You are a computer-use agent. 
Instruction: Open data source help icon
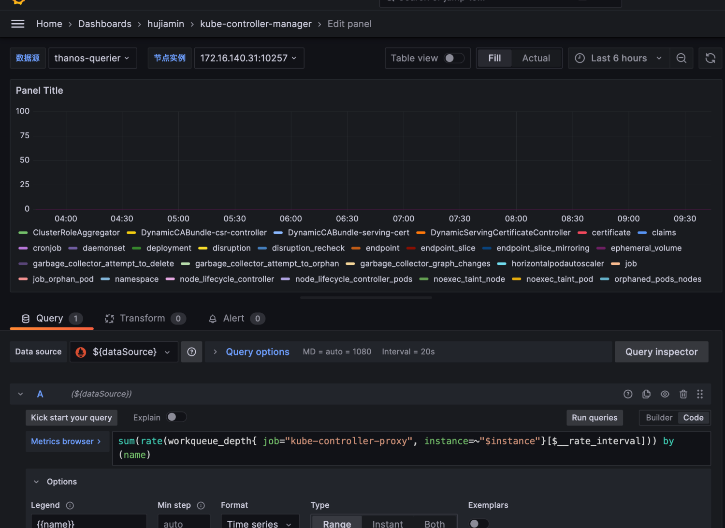coord(191,352)
